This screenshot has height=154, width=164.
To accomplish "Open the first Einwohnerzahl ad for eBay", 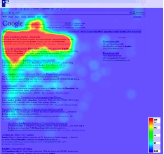I will click(x=111, y=41).
